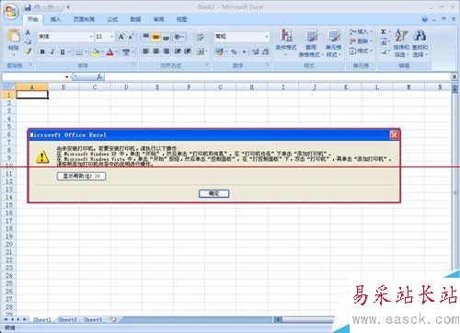
Task: Align text right
Action: click(x=167, y=52)
